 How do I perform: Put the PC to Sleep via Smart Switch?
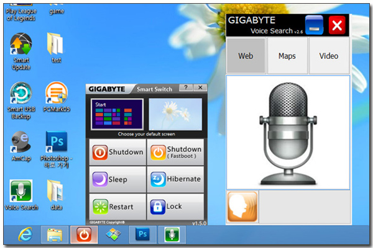pyautogui.click(x=117, y=179)
